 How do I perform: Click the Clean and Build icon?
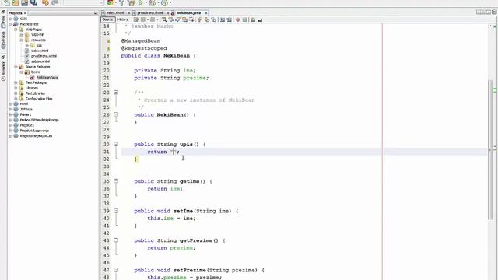pyautogui.click(x=132, y=2)
